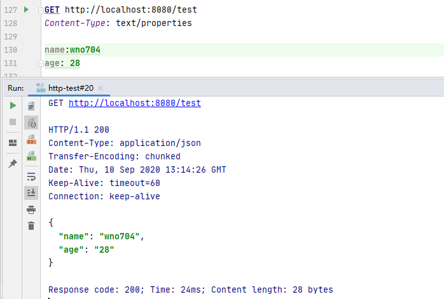
Task: Select the view-as-text response icon
Action: coord(31,106)
